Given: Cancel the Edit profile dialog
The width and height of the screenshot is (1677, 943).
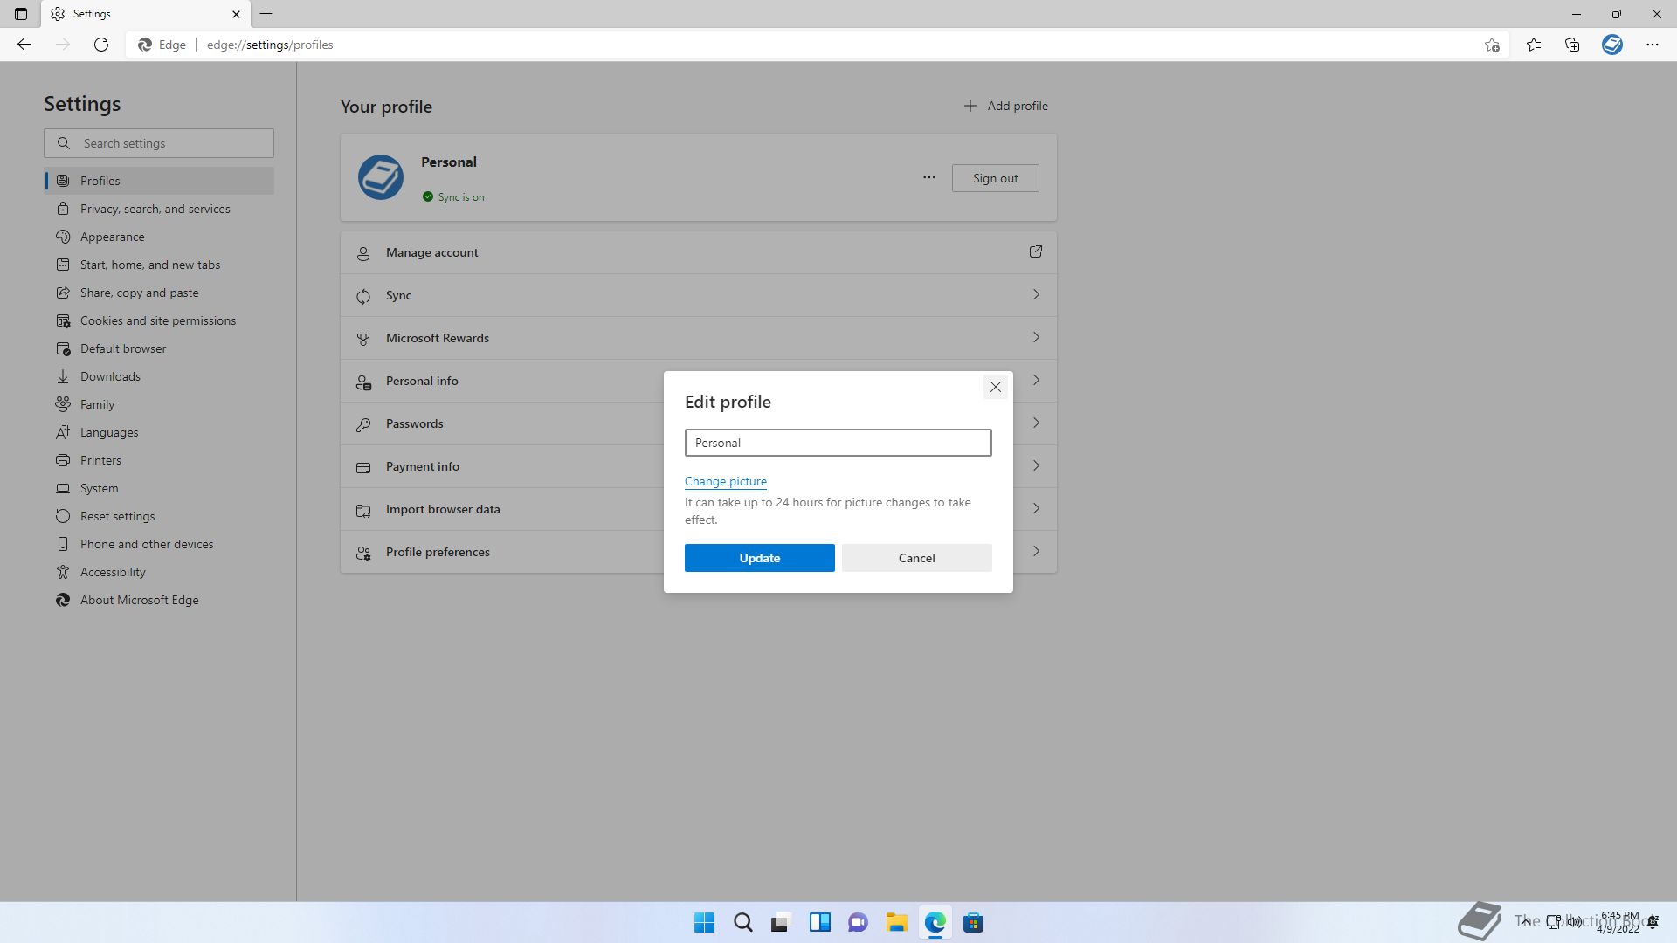Looking at the screenshot, I should click(x=916, y=558).
